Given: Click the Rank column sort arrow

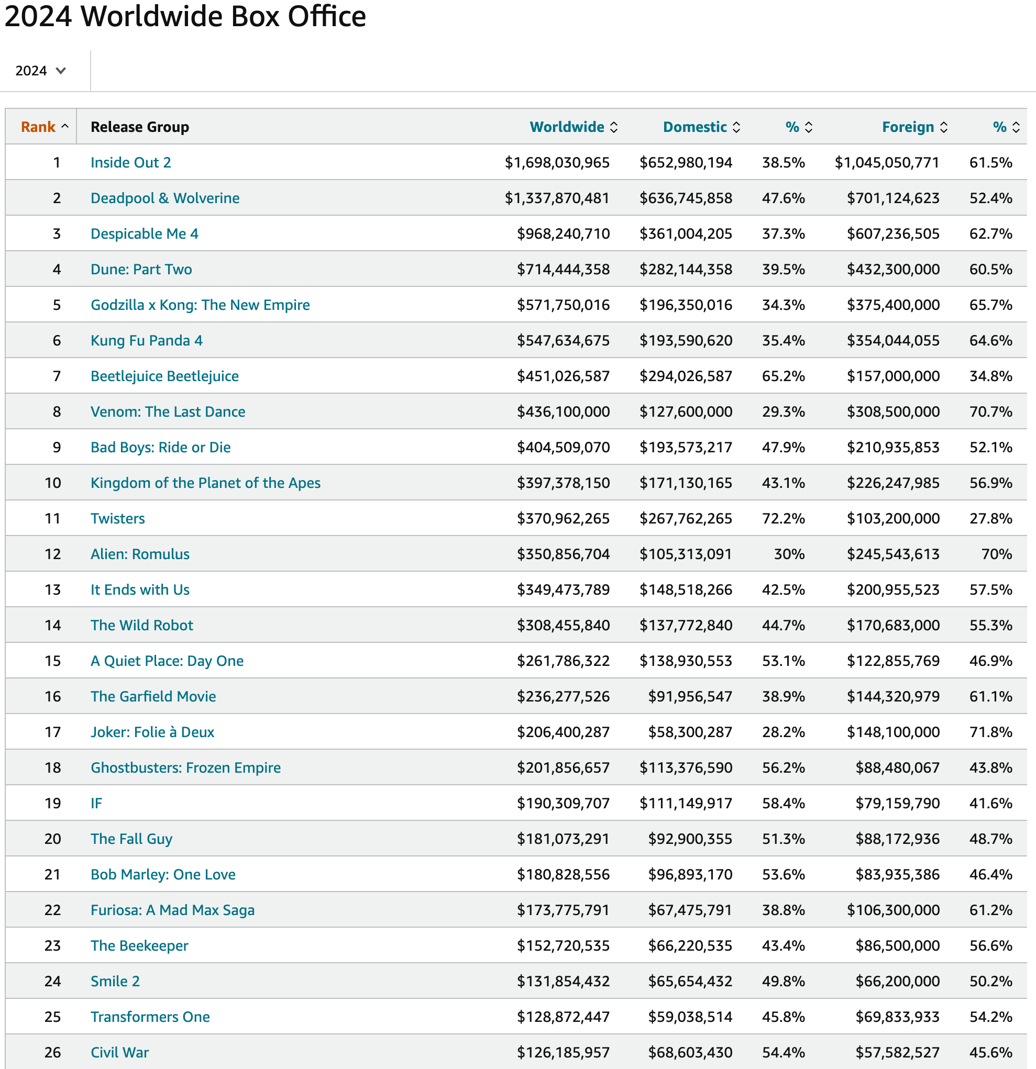Looking at the screenshot, I should pyautogui.click(x=65, y=127).
